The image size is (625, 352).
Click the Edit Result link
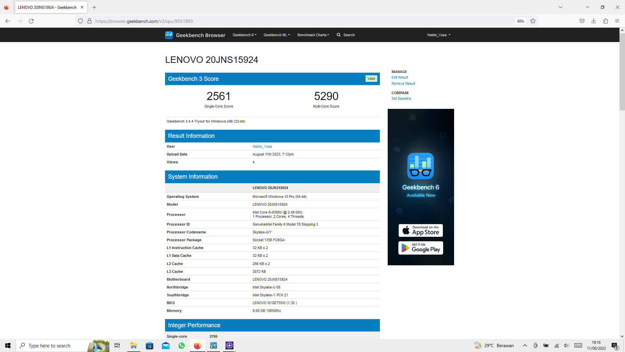(x=400, y=78)
